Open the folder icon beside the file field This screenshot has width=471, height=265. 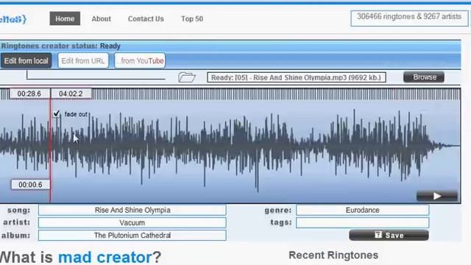(186, 77)
